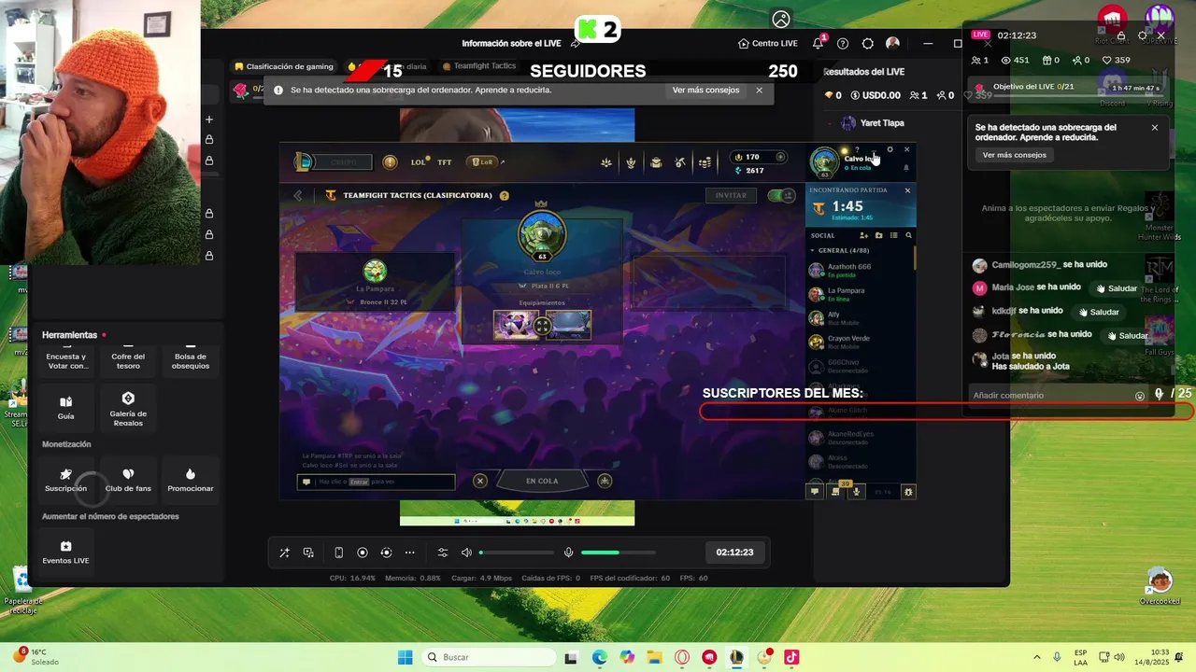The width and height of the screenshot is (1196, 672).
Task: Cancel the Encontrando Partida queue
Action: (x=907, y=190)
